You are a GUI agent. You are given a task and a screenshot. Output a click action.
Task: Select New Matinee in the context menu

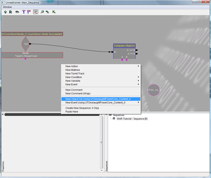[101, 70]
